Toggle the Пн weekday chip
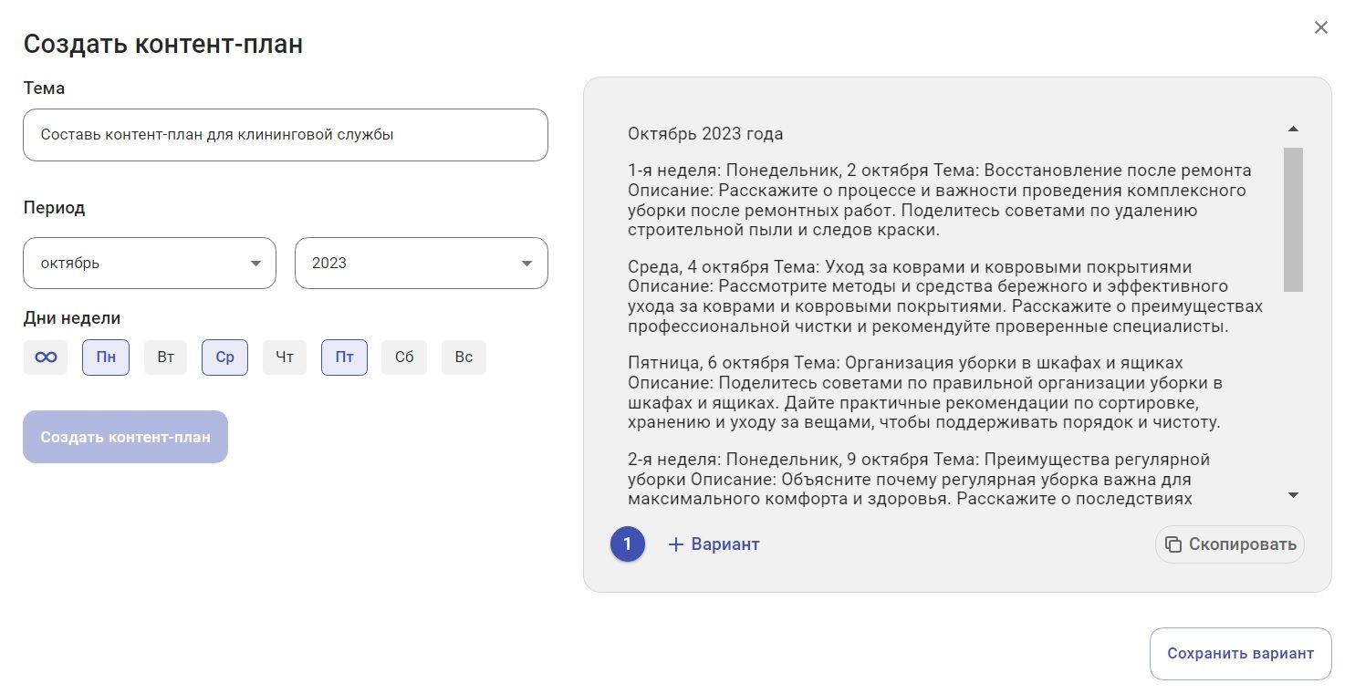1355x694 pixels. [x=106, y=357]
